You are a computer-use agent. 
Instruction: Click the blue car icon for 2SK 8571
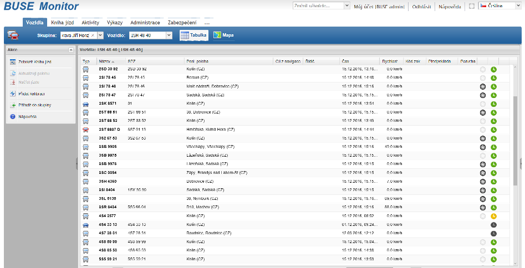pyautogui.click(x=86, y=104)
